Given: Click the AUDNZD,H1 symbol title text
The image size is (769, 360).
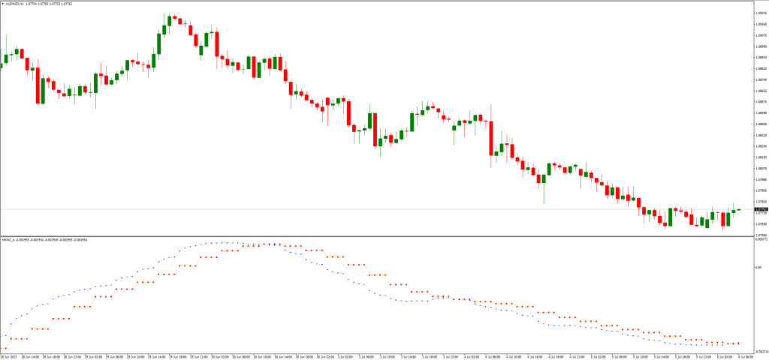Looking at the screenshot, I should click(x=16, y=4).
